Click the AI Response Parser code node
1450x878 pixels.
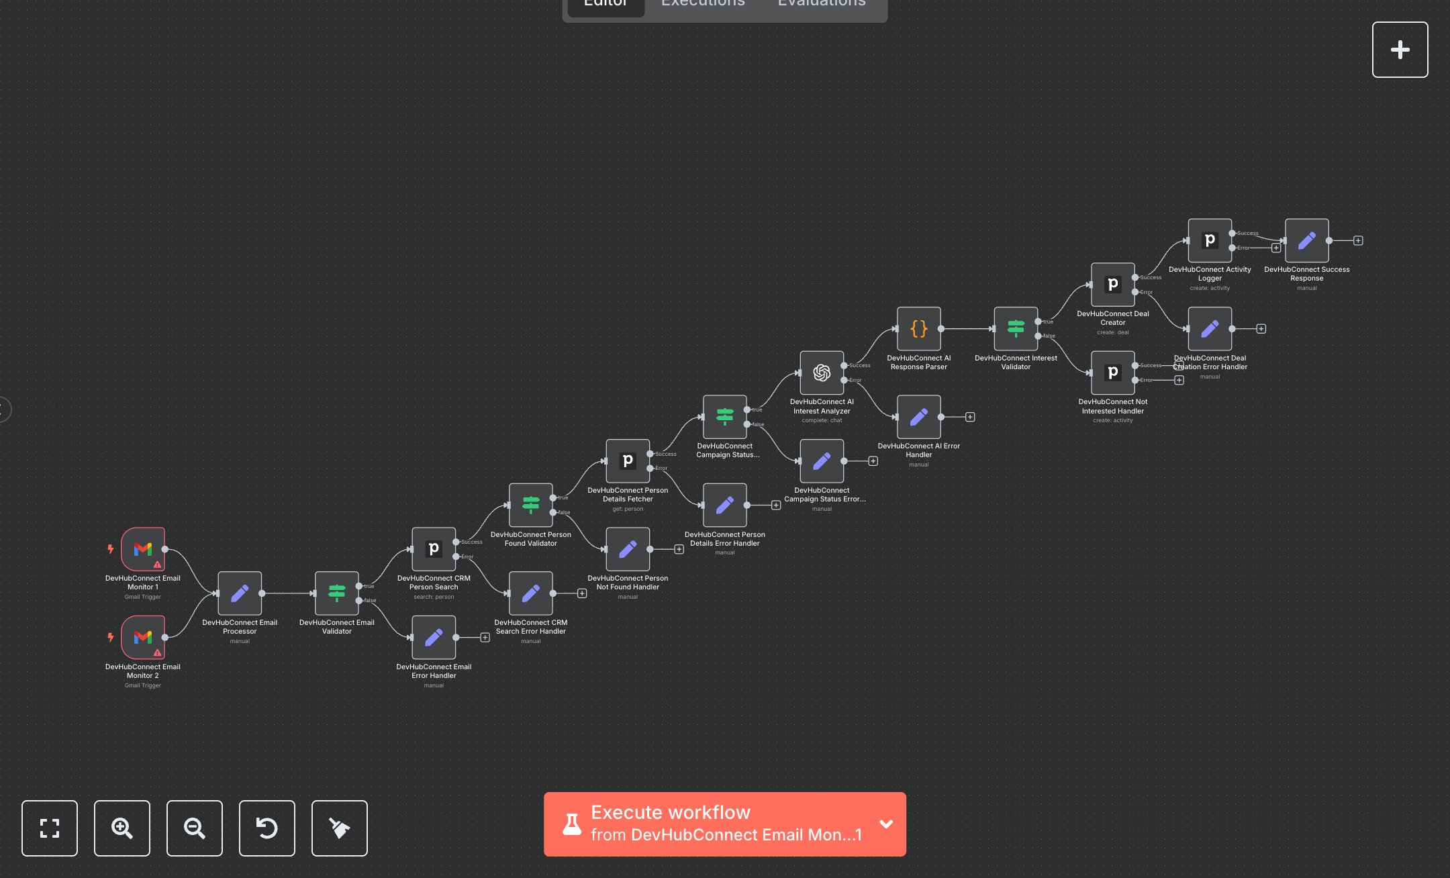[x=918, y=329]
